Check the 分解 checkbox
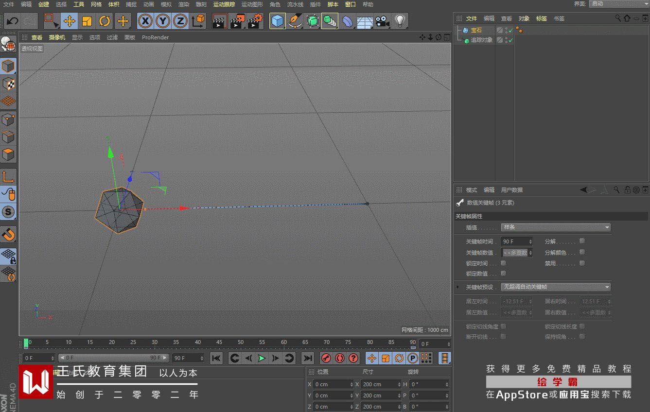Viewport: 650px width, 412px height. (582, 241)
